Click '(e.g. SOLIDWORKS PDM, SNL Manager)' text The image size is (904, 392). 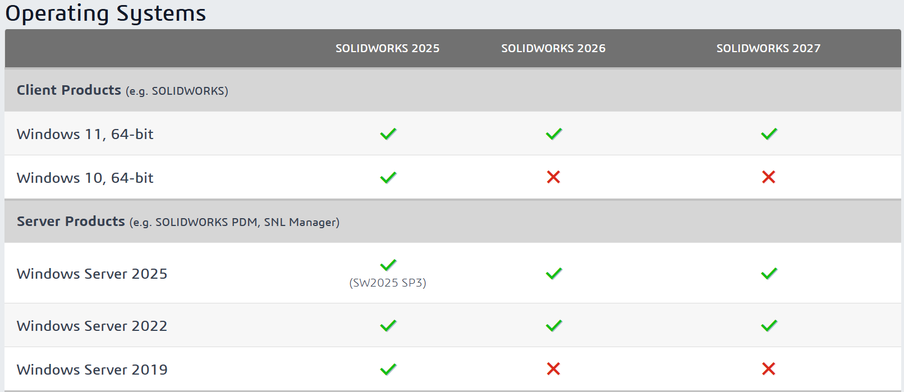tap(235, 222)
